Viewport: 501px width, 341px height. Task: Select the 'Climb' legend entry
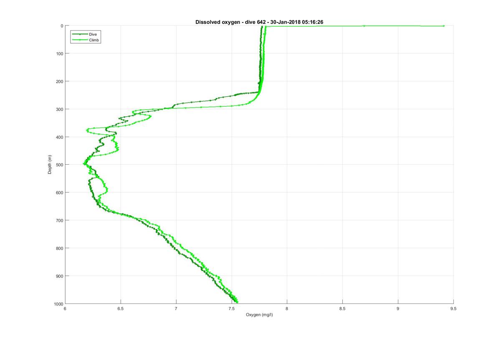click(x=94, y=40)
